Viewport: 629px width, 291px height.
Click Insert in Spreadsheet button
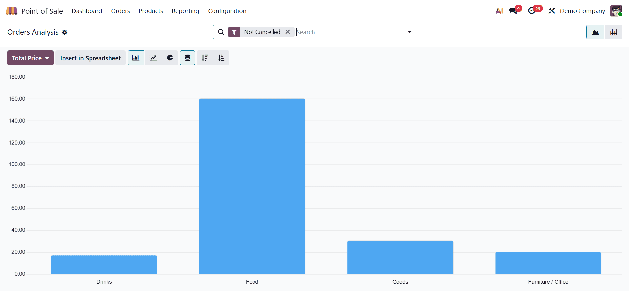pos(91,58)
